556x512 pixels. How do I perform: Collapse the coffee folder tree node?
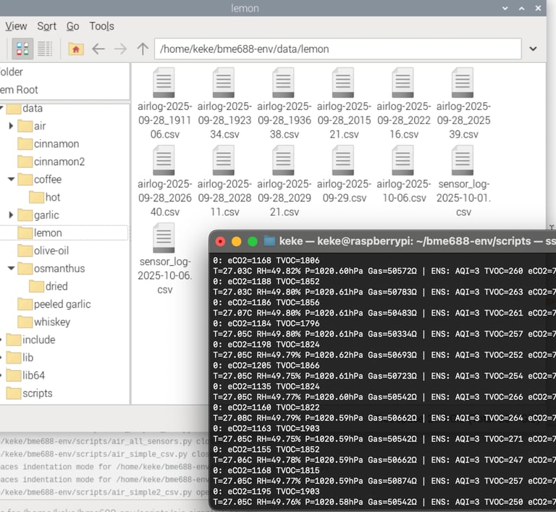[x=11, y=180]
